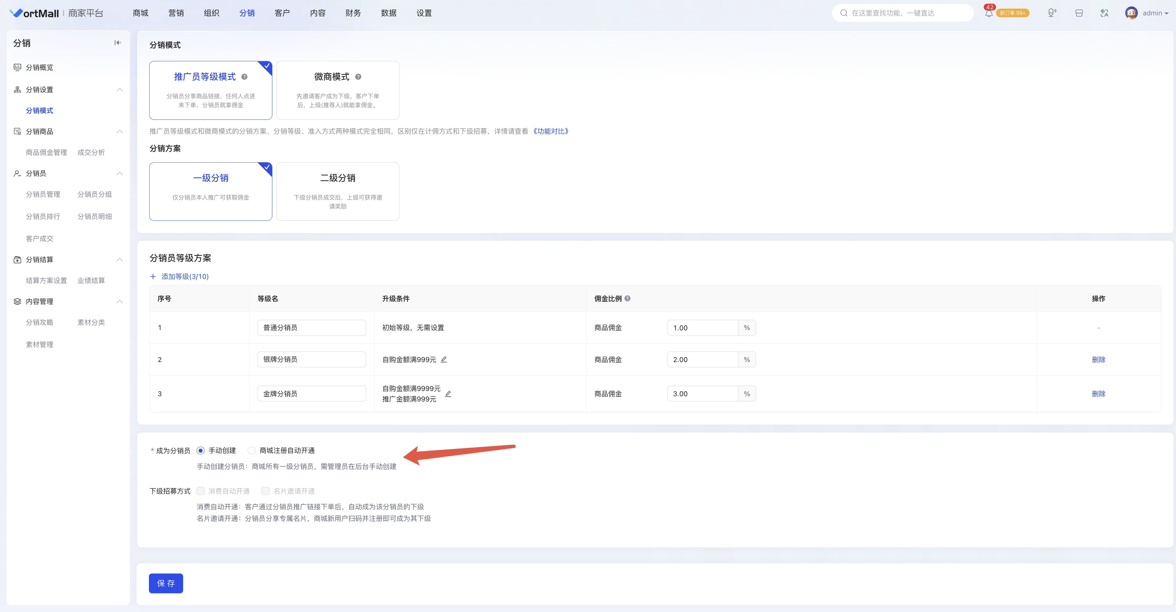
Task: Click the language translate icon
Action: click(x=1104, y=13)
